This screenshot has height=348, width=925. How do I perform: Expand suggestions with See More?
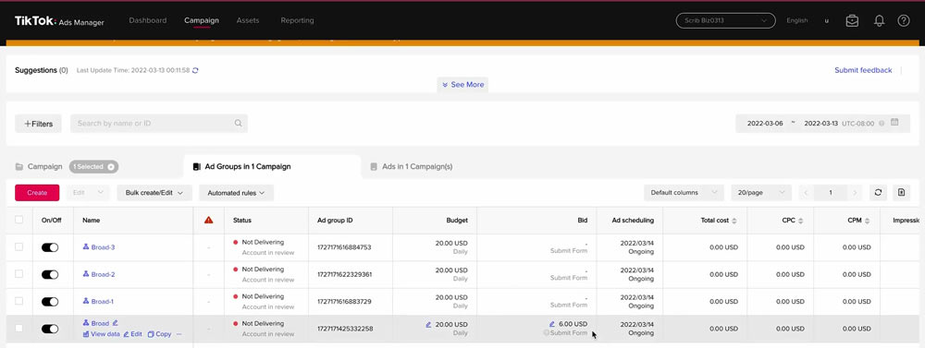463,85
